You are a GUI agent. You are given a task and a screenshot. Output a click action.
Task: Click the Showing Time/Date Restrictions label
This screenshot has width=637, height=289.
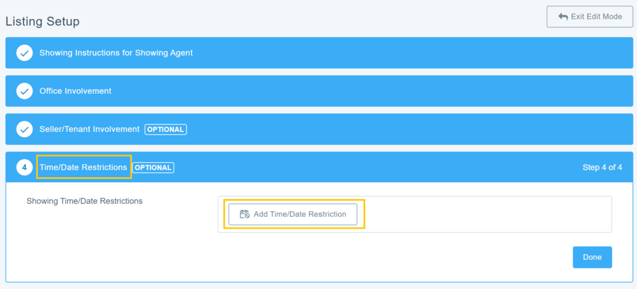(x=85, y=201)
